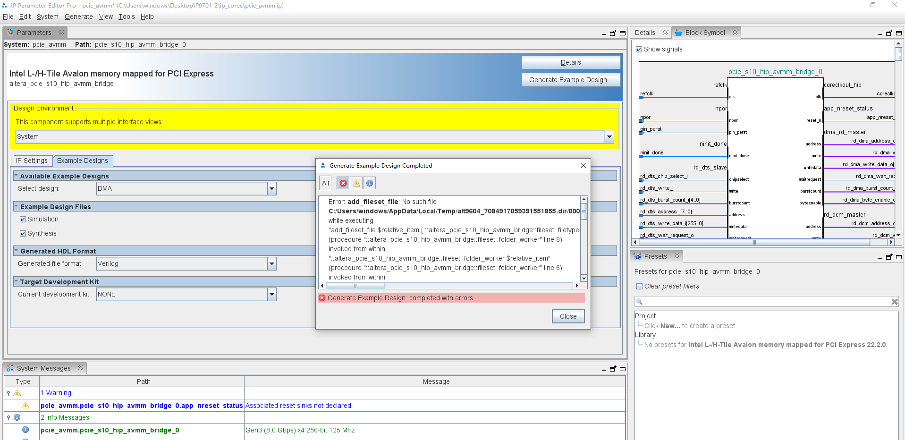Switch to the IP Settings tab
The image size is (905, 440).
click(x=31, y=161)
